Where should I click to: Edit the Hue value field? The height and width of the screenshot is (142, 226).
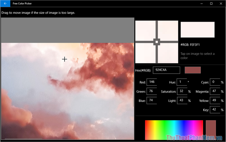pyautogui.click(x=182, y=82)
